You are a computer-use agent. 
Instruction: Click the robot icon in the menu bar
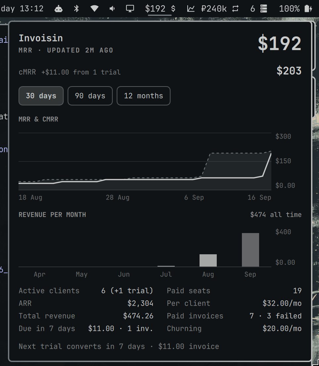tap(58, 9)
